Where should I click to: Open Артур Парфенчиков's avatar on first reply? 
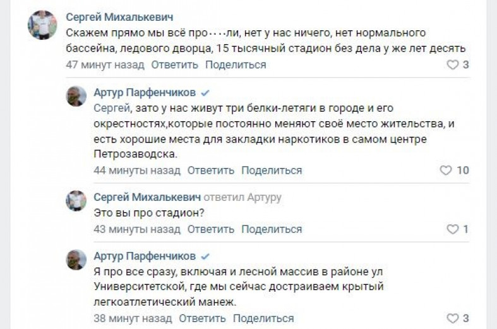76,96
